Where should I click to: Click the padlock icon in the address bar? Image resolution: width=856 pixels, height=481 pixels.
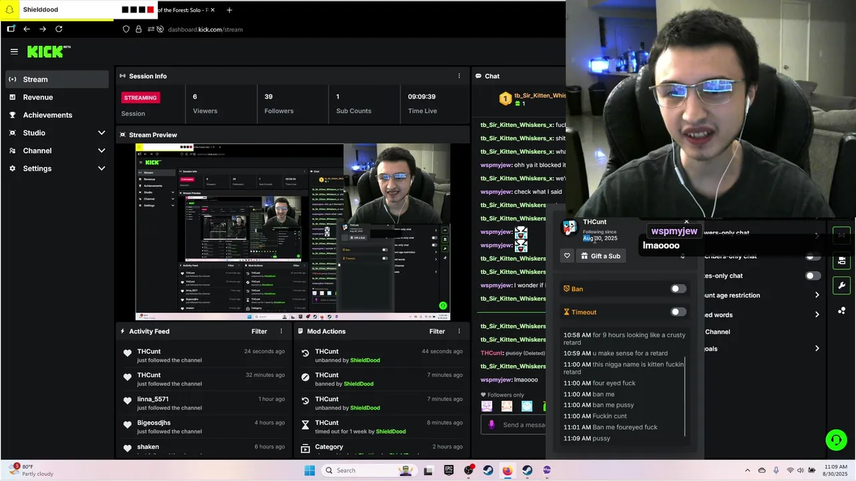coord(138,29)
